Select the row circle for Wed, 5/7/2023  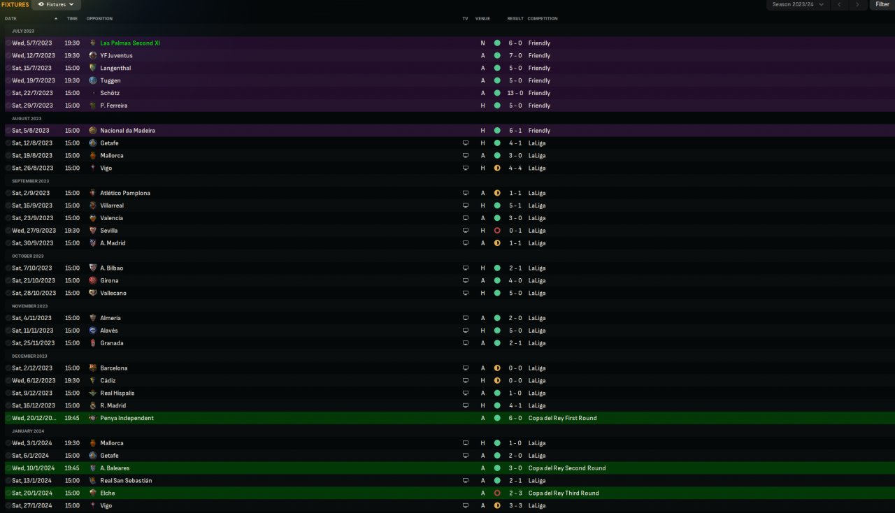8,43
